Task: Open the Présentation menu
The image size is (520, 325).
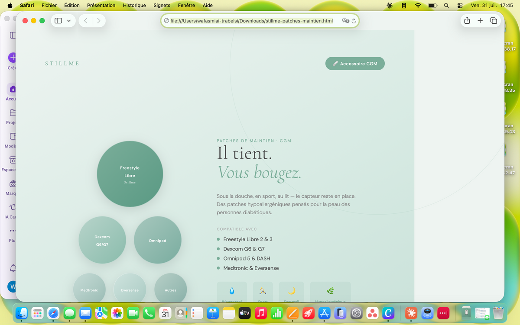Action: [101, 6]
